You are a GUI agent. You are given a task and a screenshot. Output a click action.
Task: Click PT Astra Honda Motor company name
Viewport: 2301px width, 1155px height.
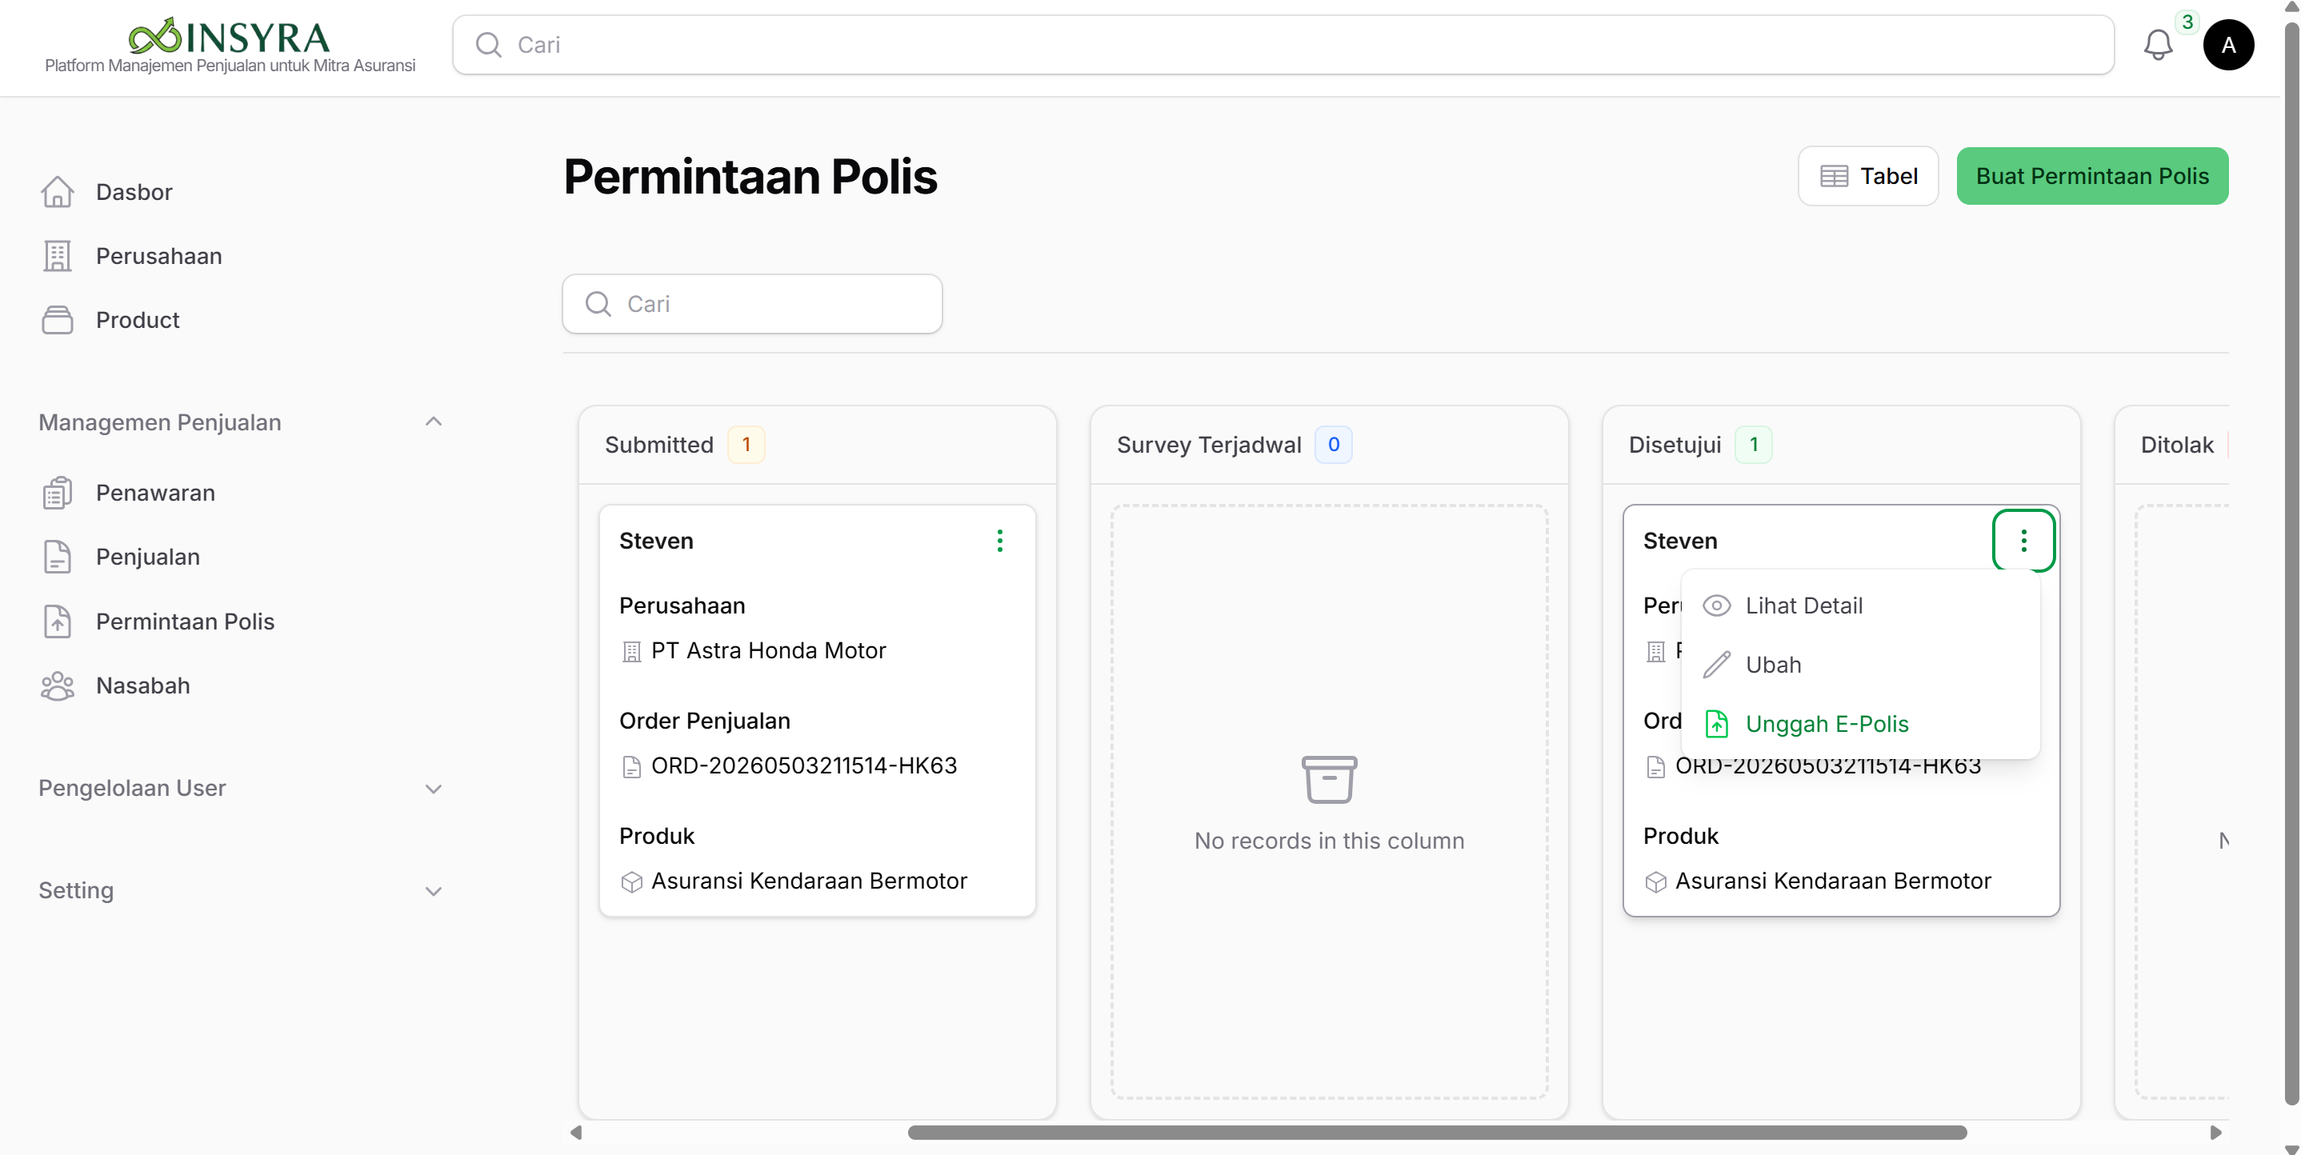tap(768, 650)
